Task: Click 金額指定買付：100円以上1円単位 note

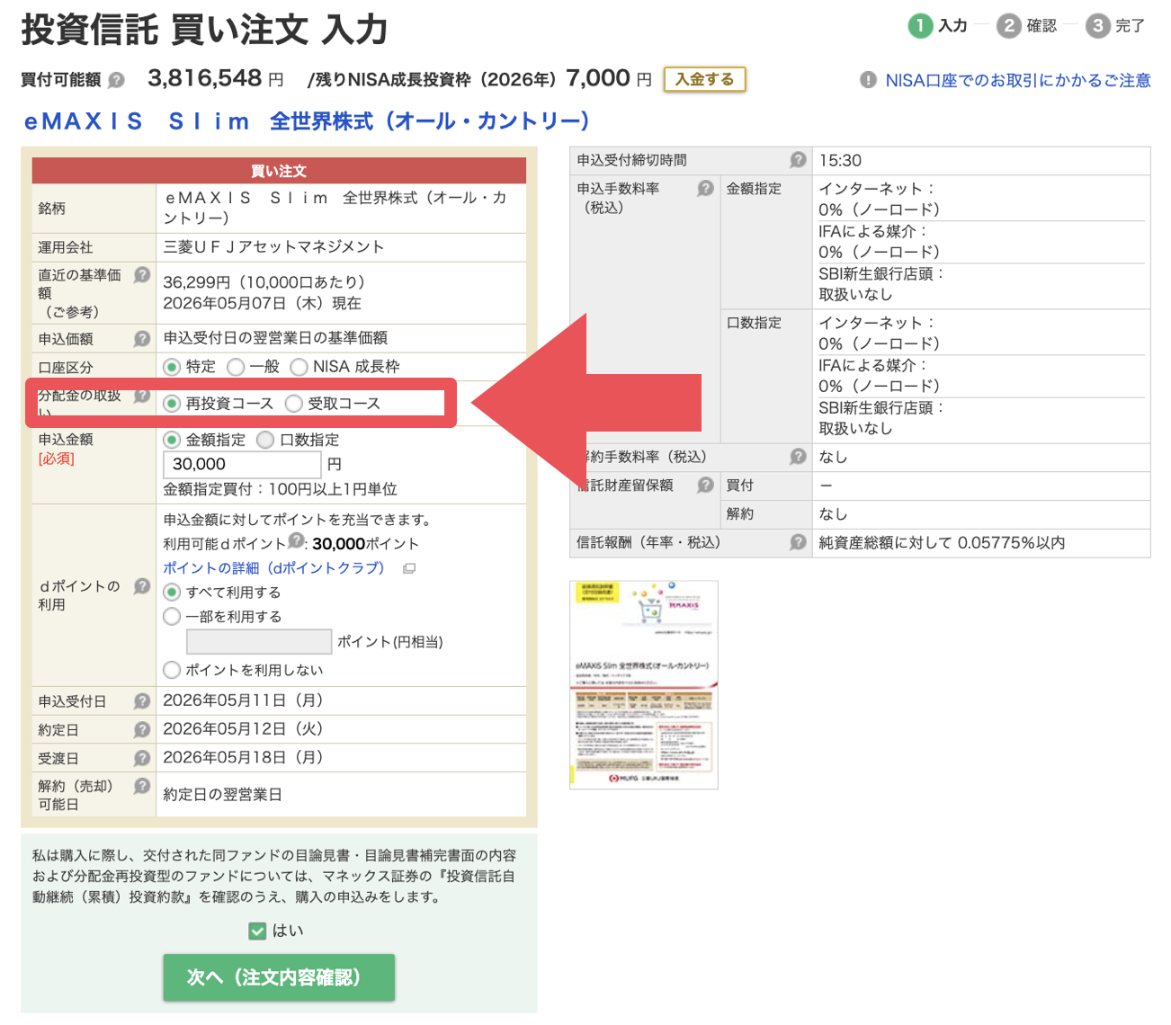Action: (x=280, y=489)
